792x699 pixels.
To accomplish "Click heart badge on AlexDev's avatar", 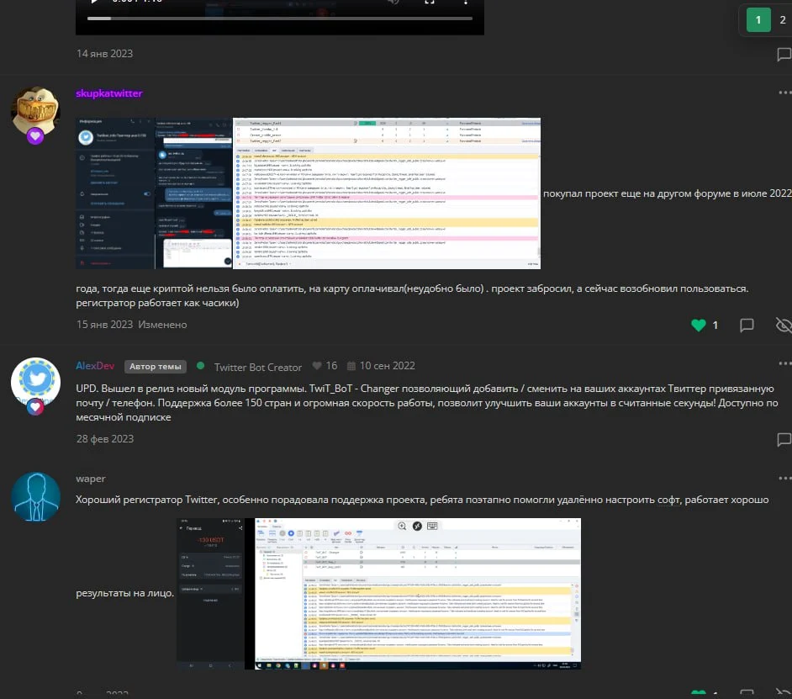I will tap(34, 407).
